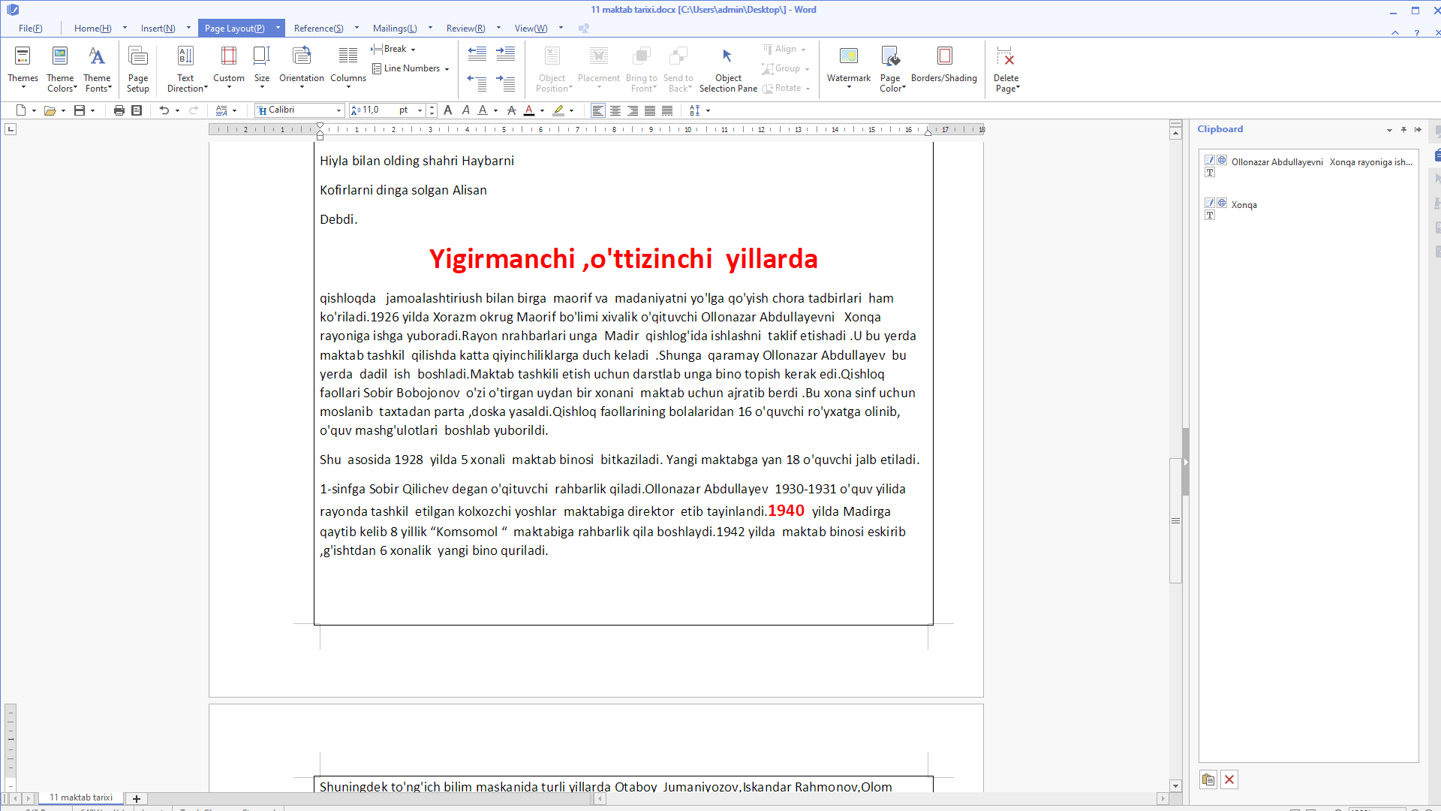Expand Line Numbers dropdown
Viewport: 1441px width, 811px height.
point(412,68)
